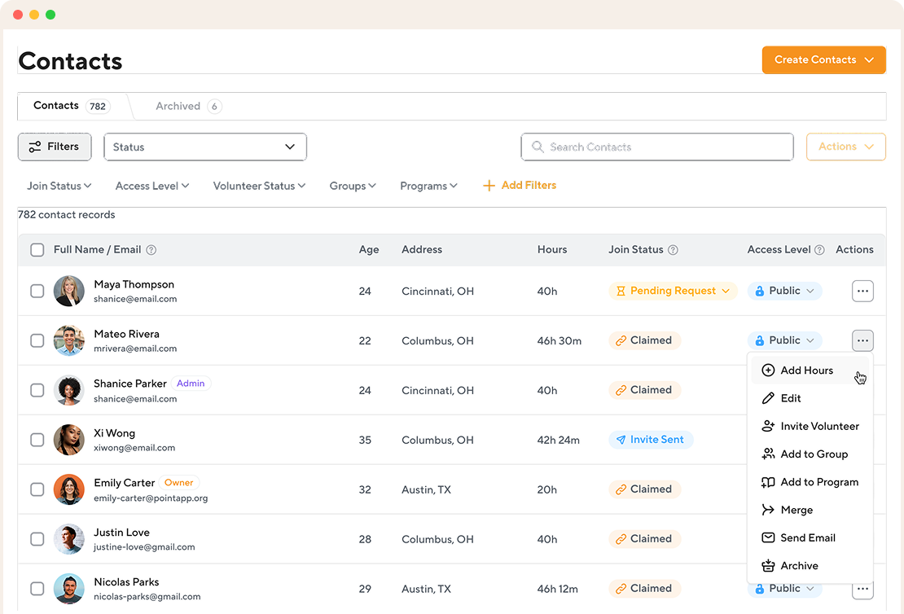Click the paper plane icon in Invite Sent badge
Image resolution: width=904 pixels, height=614 pixels.
tap(621, 440)
